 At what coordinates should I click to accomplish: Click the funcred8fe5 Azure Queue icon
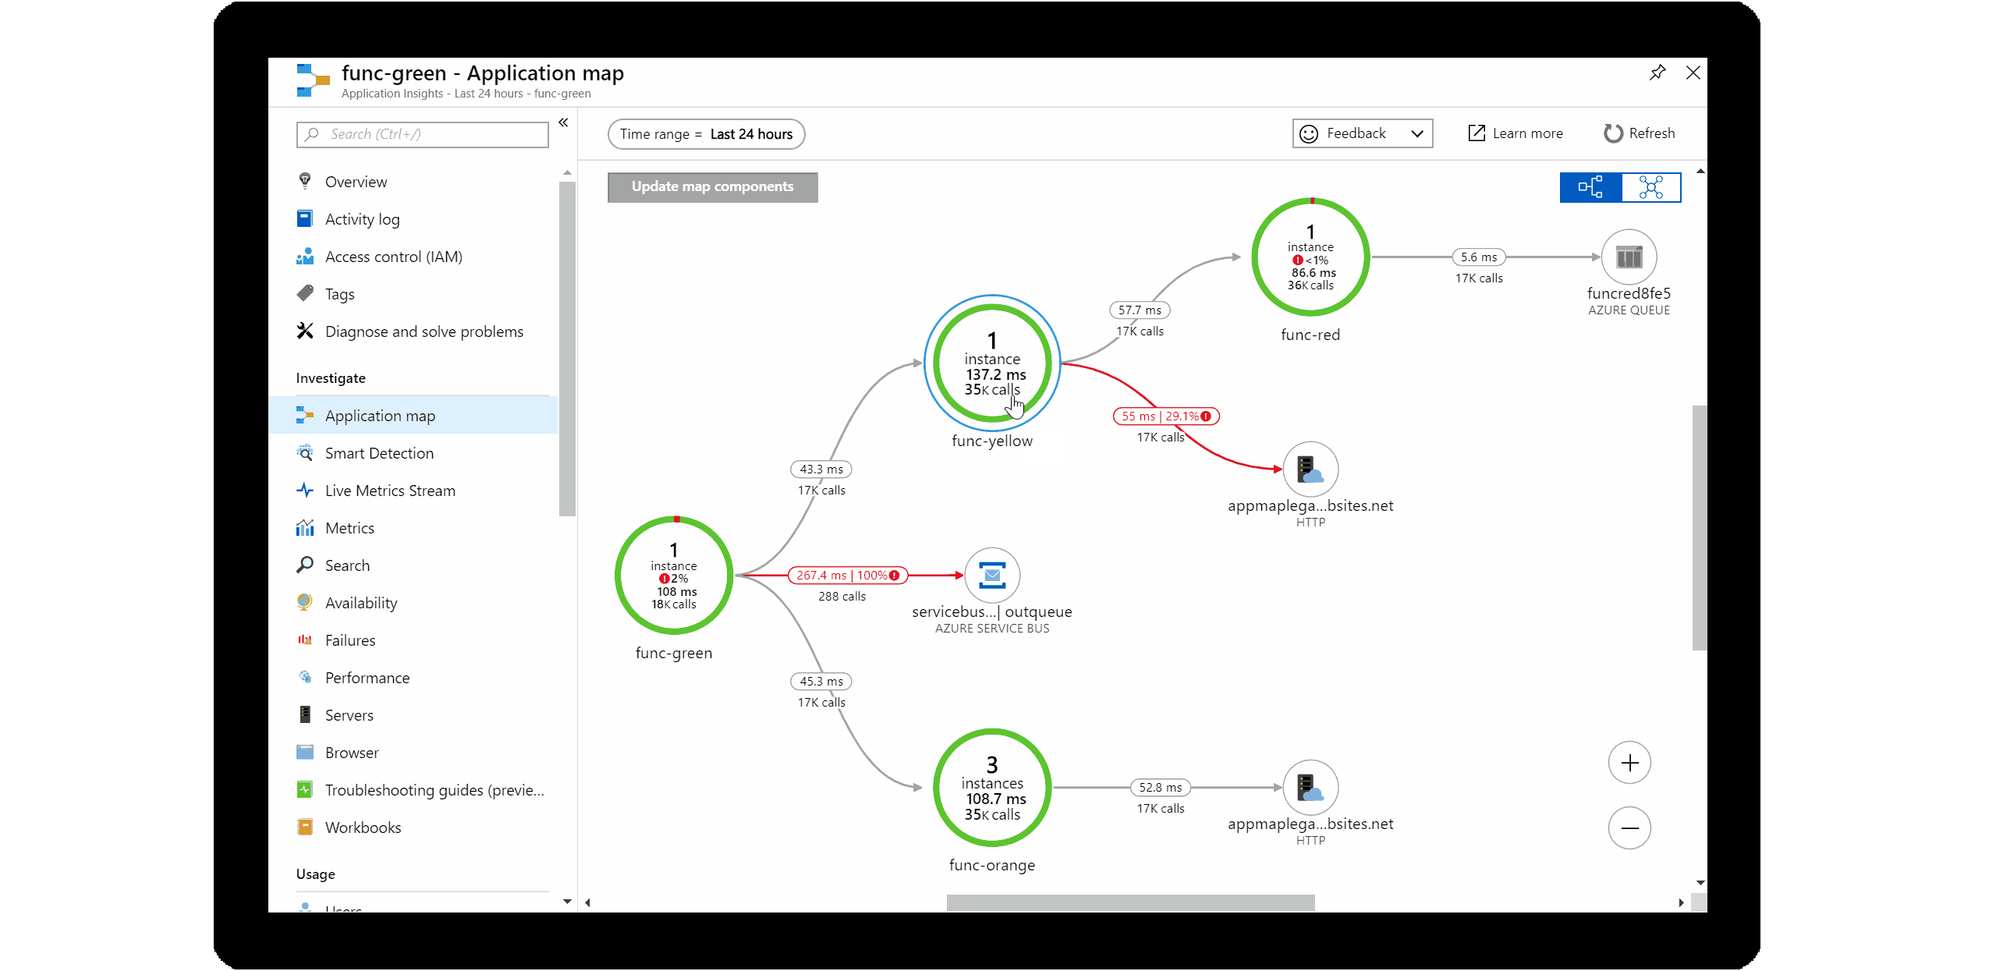(1629, 257)
